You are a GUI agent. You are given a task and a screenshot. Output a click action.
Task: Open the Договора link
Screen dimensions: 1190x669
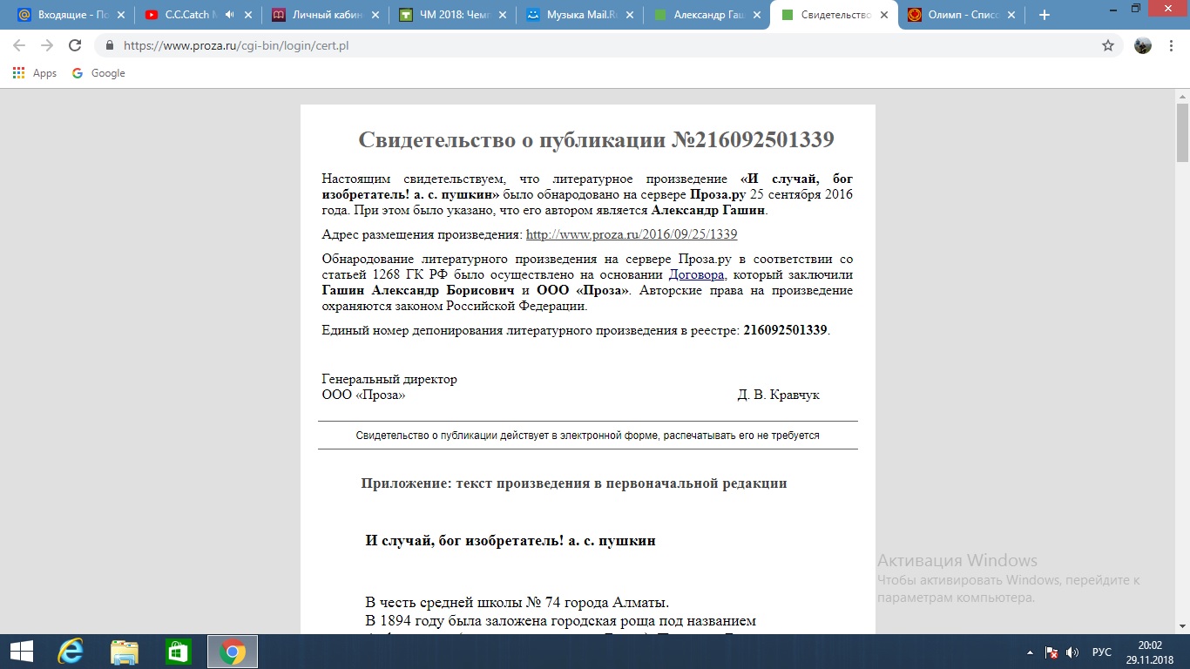point(696,274)
